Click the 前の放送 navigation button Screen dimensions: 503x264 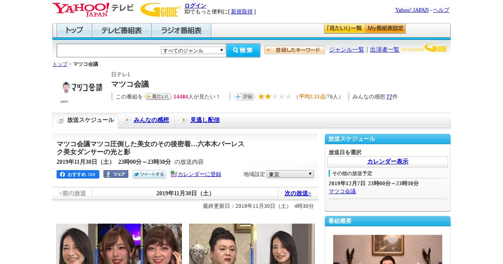72,193
